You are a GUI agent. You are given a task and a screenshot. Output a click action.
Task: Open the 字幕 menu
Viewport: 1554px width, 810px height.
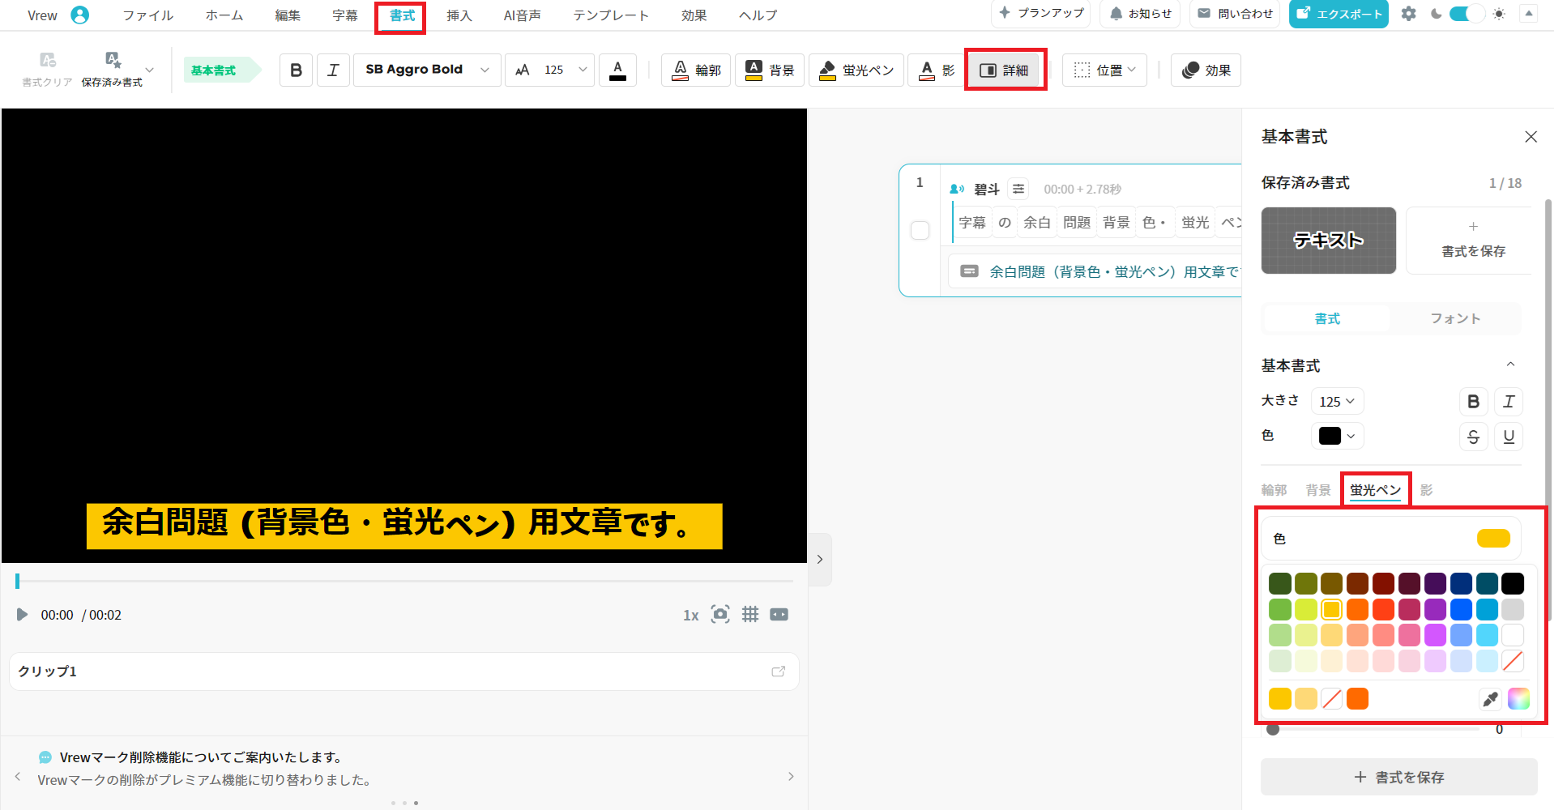pyautogui.click(x=345, y=15)
